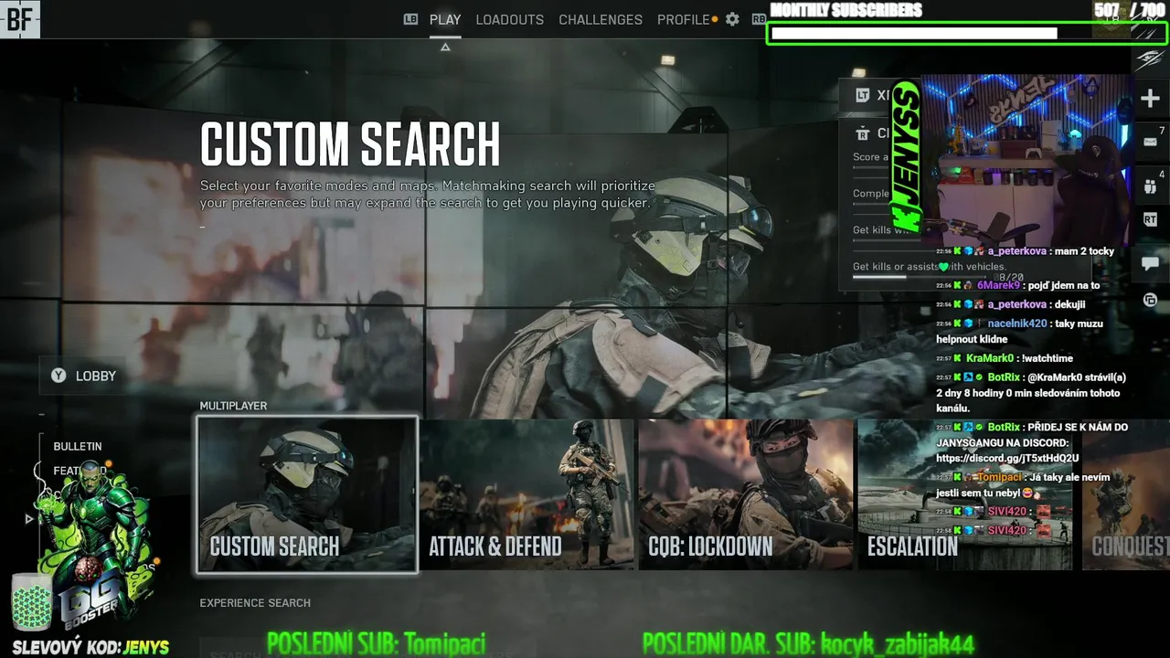Click the overlapping windows icon on sidebar
This screenshot has height=658, width=1170.
pos(1150,300)
